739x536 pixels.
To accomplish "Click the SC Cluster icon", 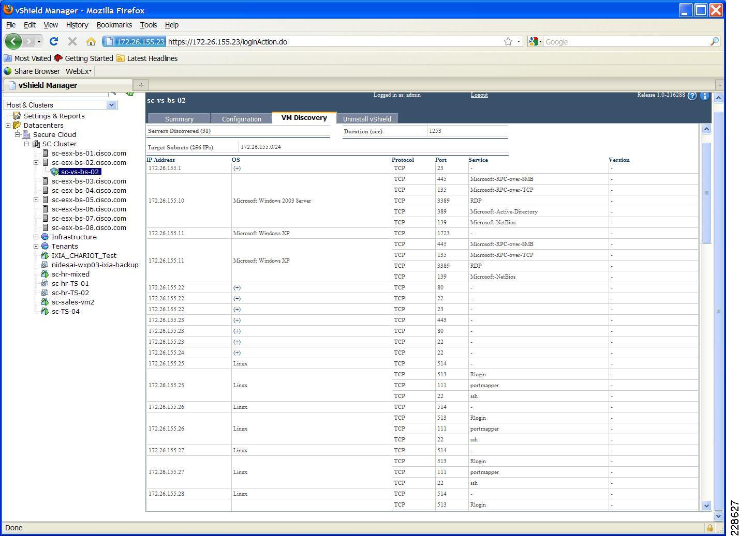I will coord(36,144).
